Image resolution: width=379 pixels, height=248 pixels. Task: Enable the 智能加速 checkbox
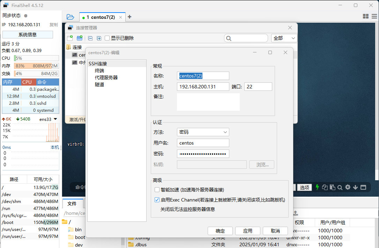[x=157, y=190]
